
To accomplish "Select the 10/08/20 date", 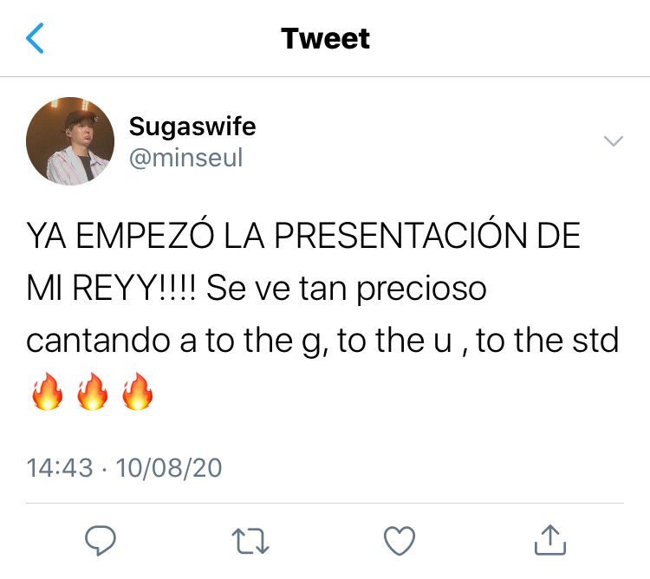I will (x=169, y=468).
